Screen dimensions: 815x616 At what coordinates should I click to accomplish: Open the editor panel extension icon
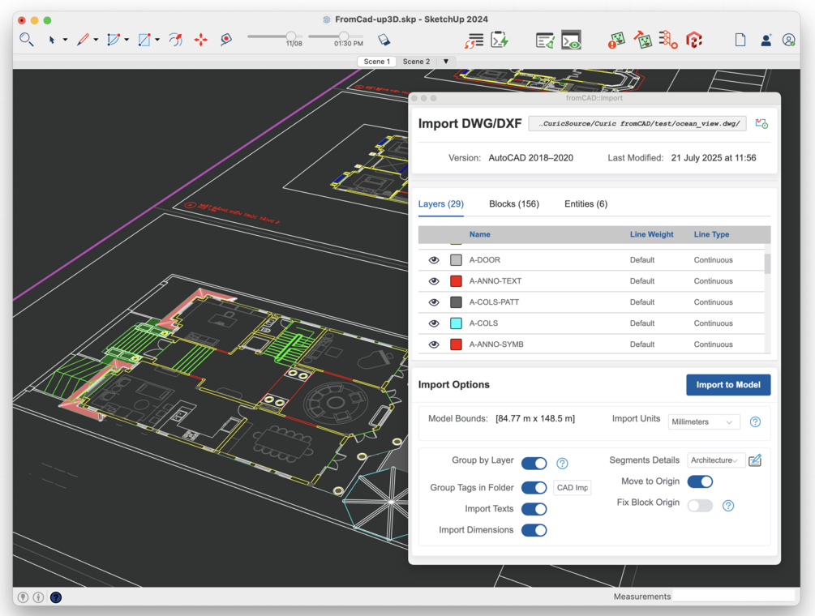click(545, 40)
